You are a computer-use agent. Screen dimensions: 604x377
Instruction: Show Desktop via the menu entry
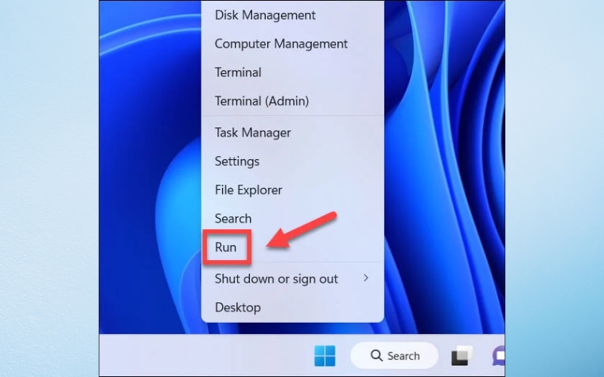pos(237,308)
